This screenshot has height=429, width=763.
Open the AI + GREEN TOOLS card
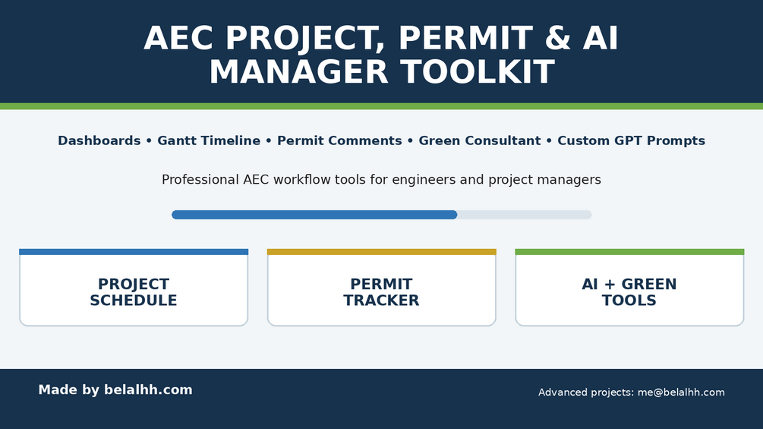coord(629,288)
